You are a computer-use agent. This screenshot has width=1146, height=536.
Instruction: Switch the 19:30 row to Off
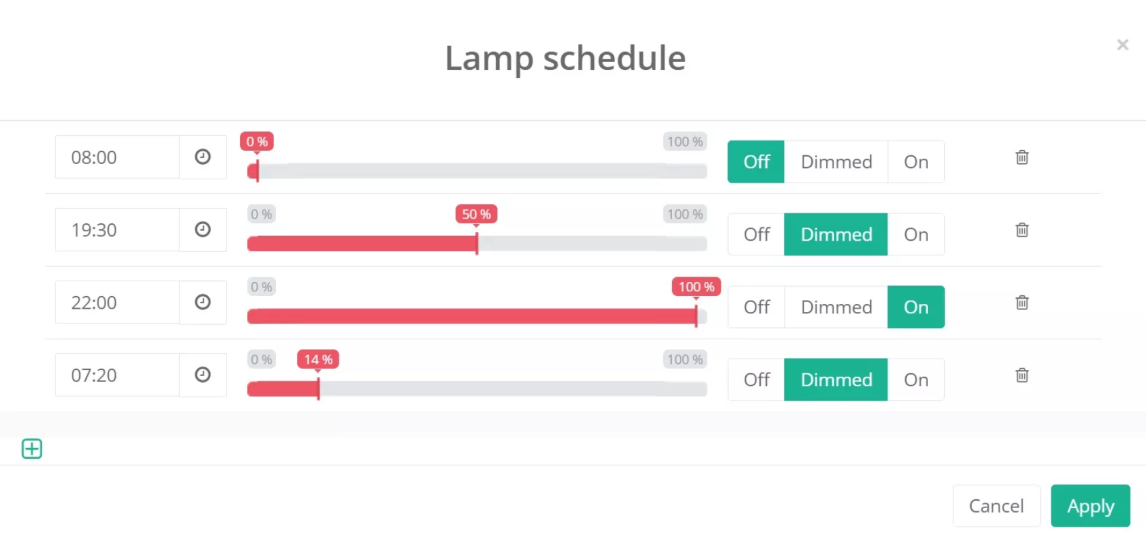point(757,235)
